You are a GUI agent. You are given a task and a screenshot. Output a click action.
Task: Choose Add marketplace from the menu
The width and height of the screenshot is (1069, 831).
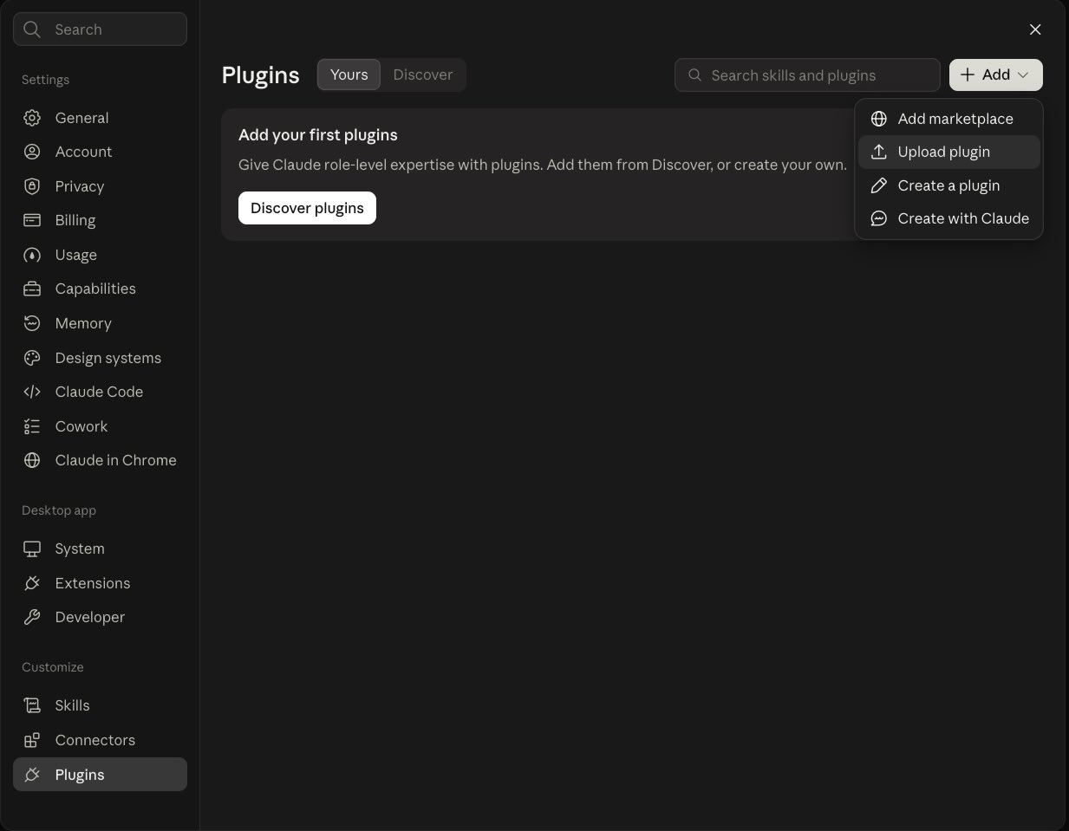tap(948, 119)
